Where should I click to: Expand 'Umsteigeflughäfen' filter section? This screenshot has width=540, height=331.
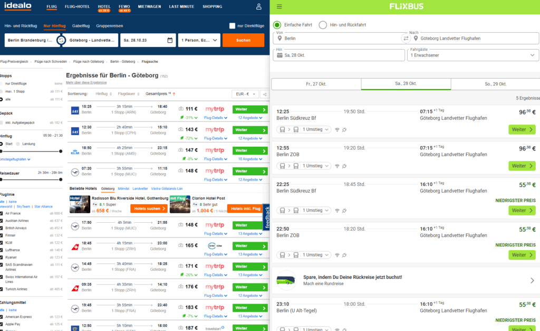15,159
